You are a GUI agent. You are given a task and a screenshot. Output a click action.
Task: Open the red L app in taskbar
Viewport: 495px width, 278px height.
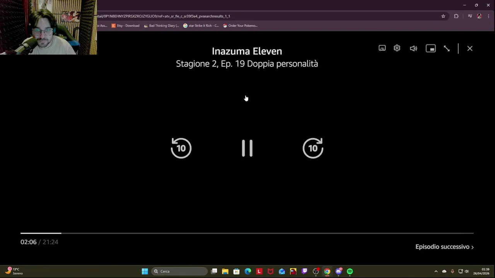coord(259,271)
